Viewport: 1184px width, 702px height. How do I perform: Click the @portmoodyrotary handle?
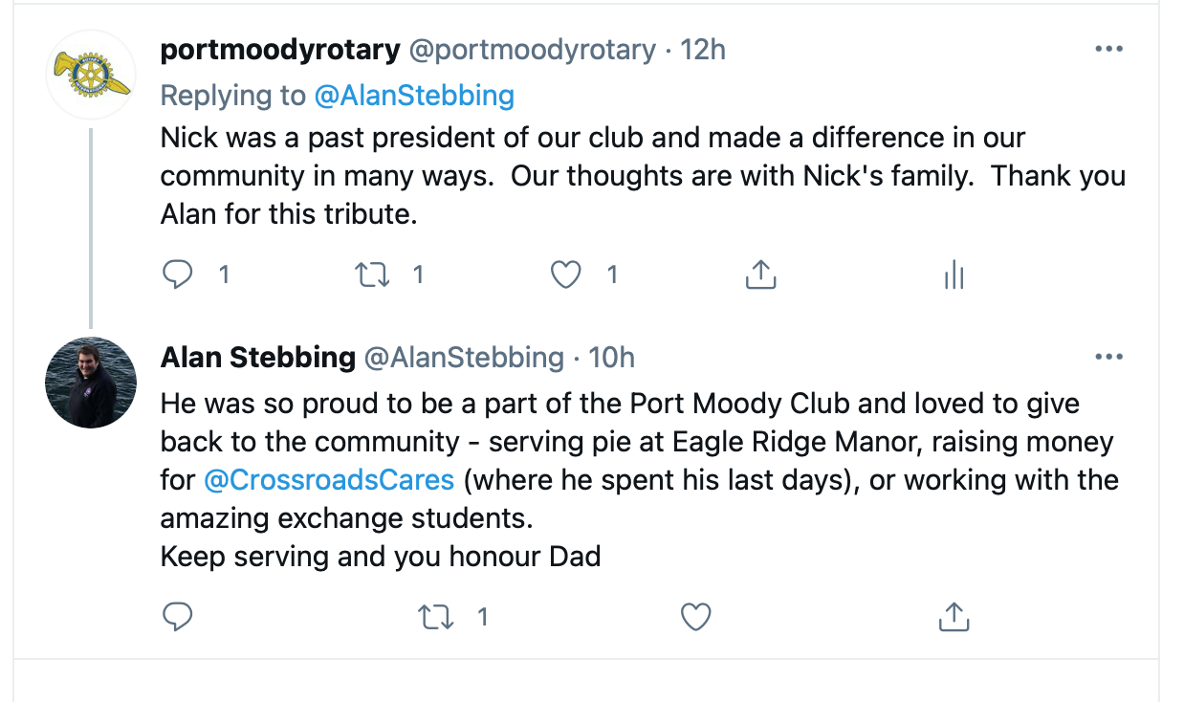[533, 50]
